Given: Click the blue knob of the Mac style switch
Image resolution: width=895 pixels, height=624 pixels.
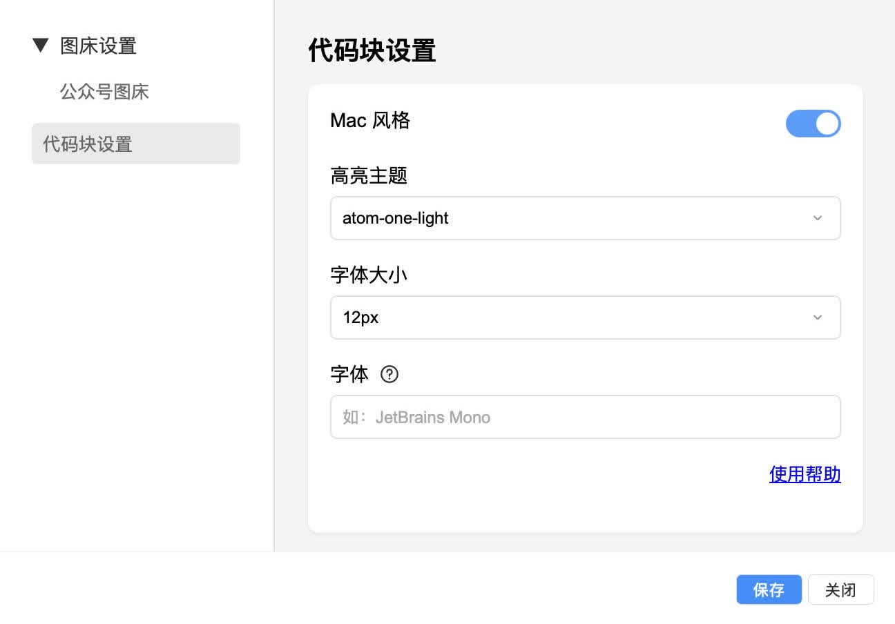Looking at the screenshot, I should click(826, 124).
